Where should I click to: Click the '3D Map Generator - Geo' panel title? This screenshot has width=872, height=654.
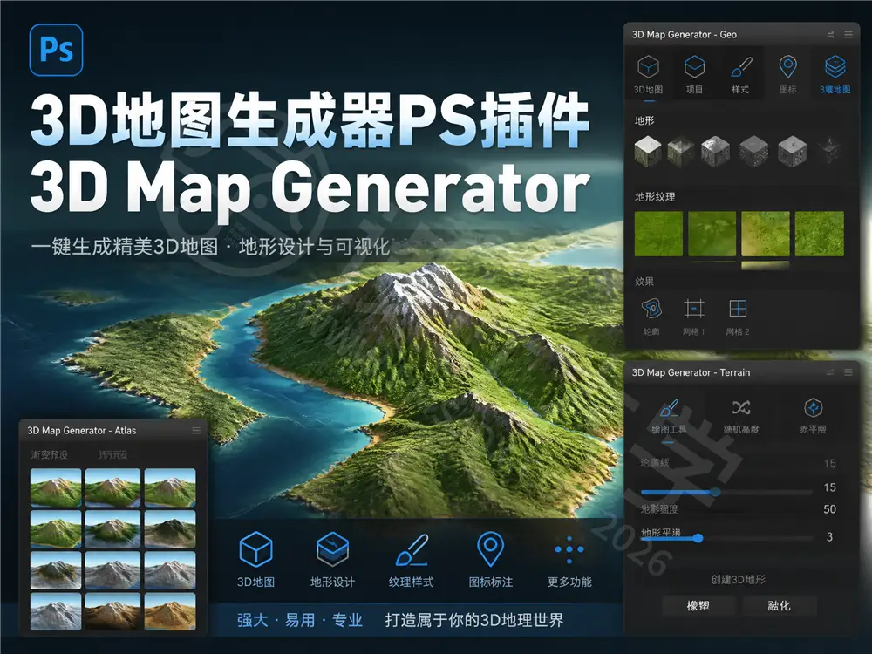coord(685,35)
